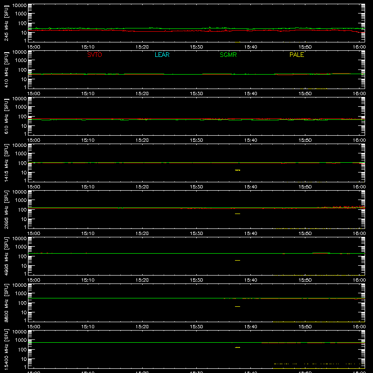Click the cyan LEAR station label
The width and height of the screenshot is (373, 373).
click(x=162, y=55)
